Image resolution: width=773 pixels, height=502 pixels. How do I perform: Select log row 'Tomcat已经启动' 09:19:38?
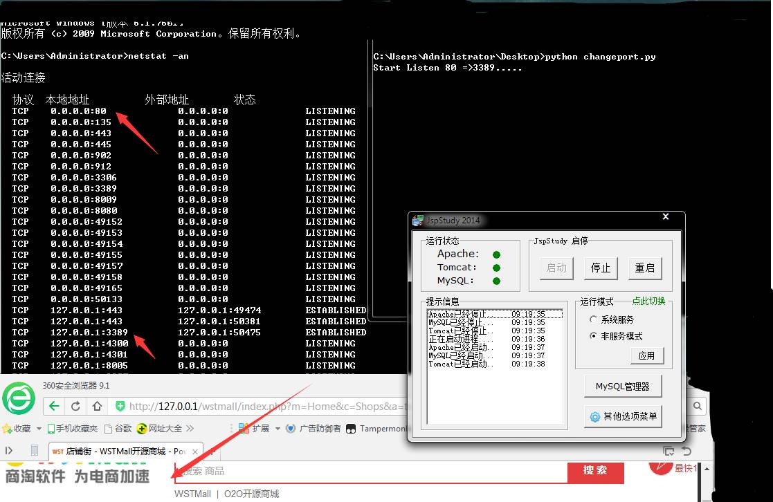click(x=495, y=364)
